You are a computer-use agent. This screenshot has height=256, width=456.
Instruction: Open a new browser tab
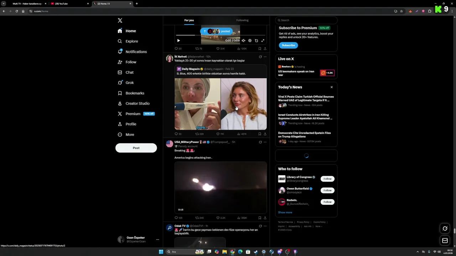point(137,4)
